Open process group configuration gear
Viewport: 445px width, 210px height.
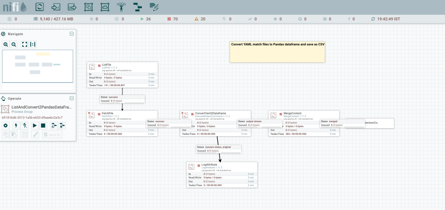(x=6, y=126)
